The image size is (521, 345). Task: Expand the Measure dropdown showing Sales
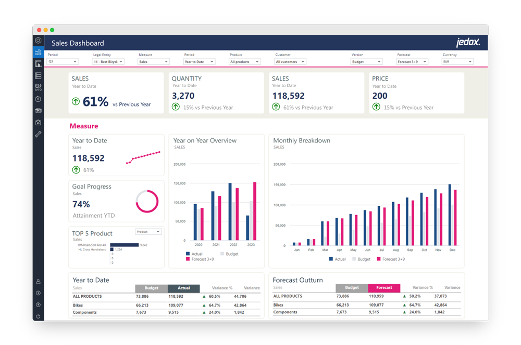pyautogui.click(x=154, y=62)
